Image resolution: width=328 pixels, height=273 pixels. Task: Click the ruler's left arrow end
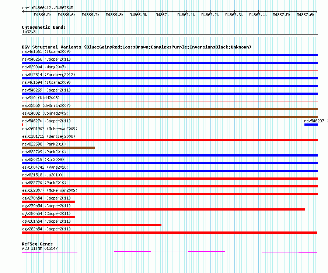click(23, 11)
